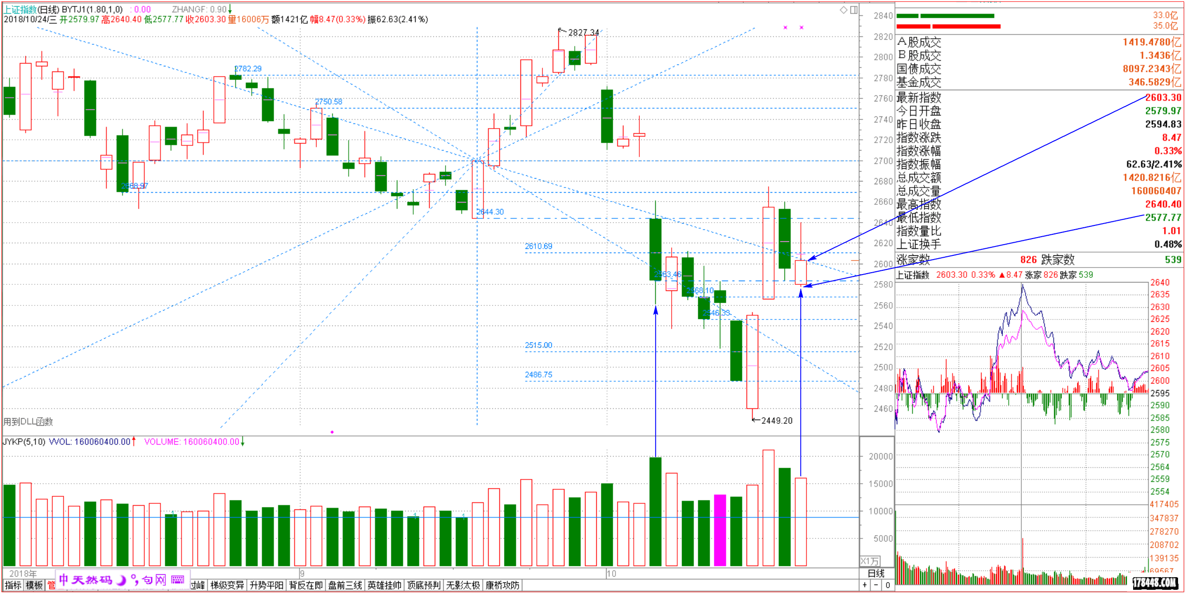
Task: Click the 涨家数 count 826
Action: pyautogui.click(x=1028, y=260)
